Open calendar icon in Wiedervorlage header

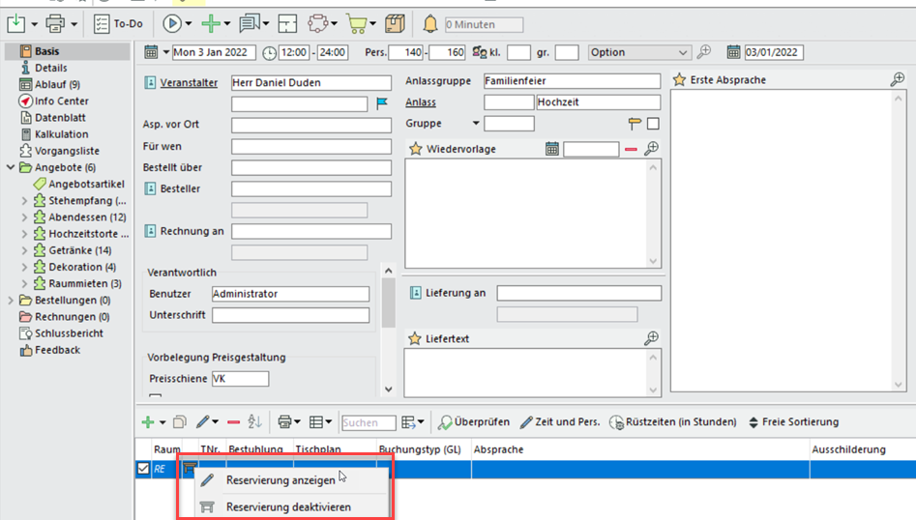(551, 149)
